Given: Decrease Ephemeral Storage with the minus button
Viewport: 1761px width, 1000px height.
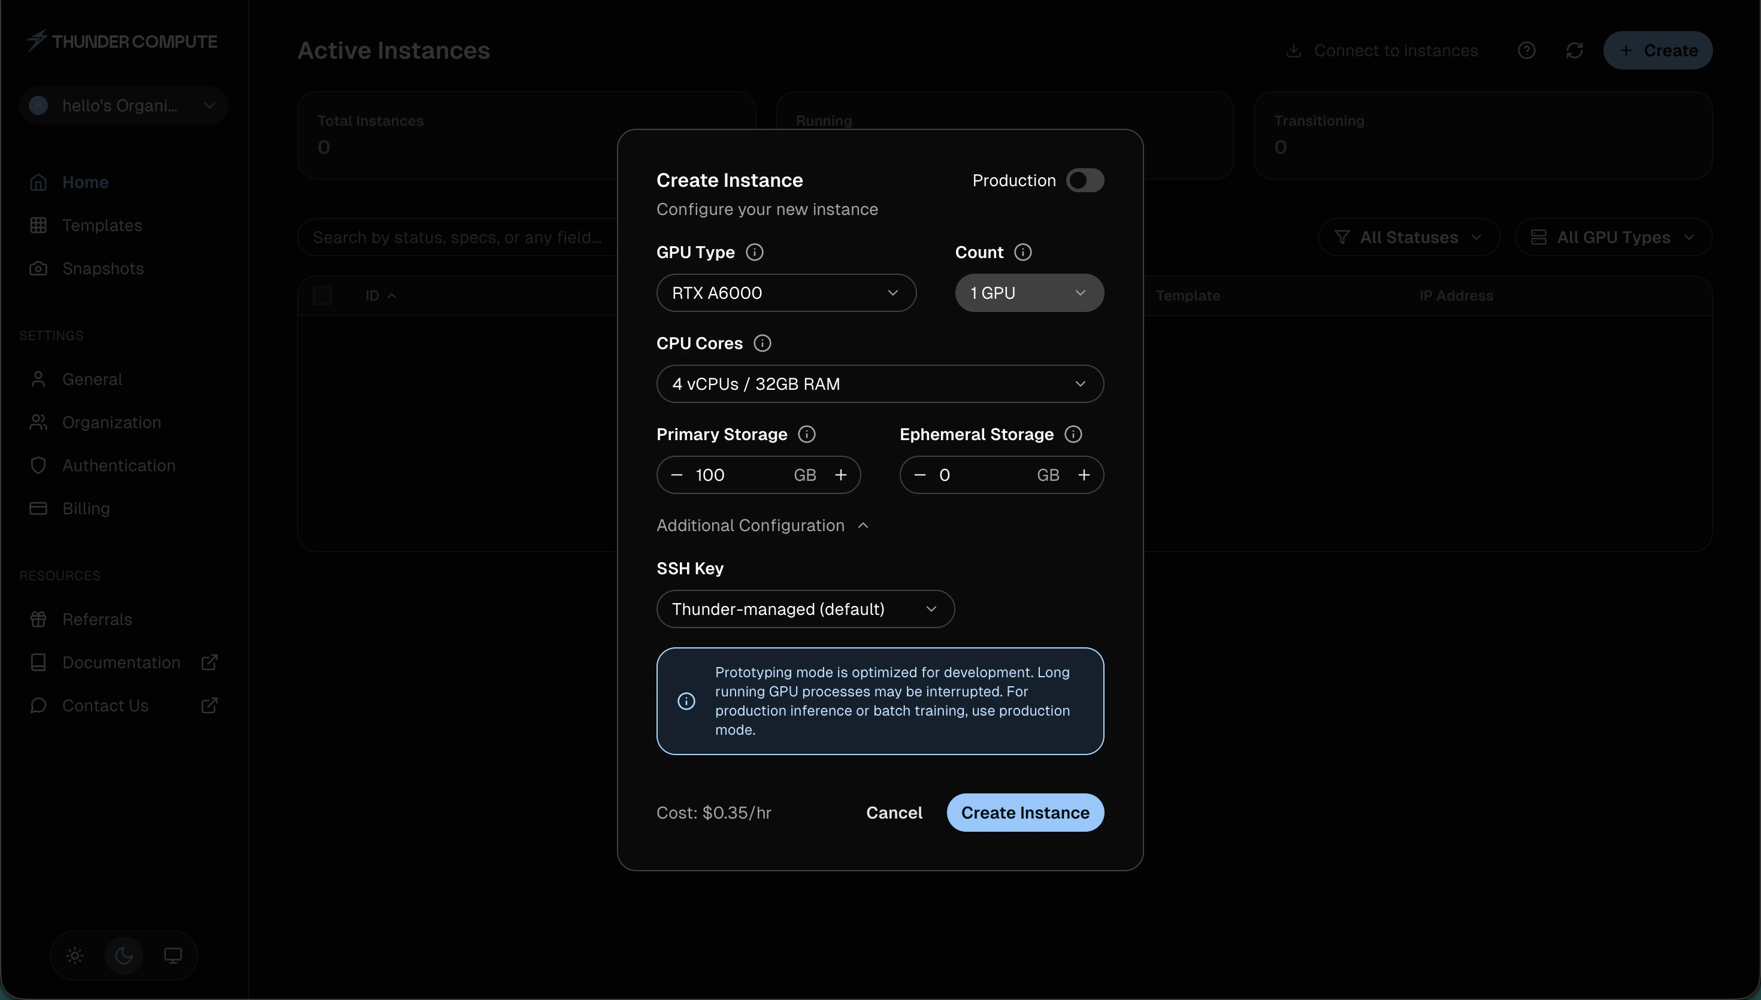Looking at the screenshot, I should point(919,475).
